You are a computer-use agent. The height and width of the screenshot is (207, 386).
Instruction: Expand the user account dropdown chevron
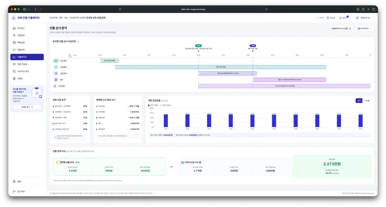click(372, 18)
